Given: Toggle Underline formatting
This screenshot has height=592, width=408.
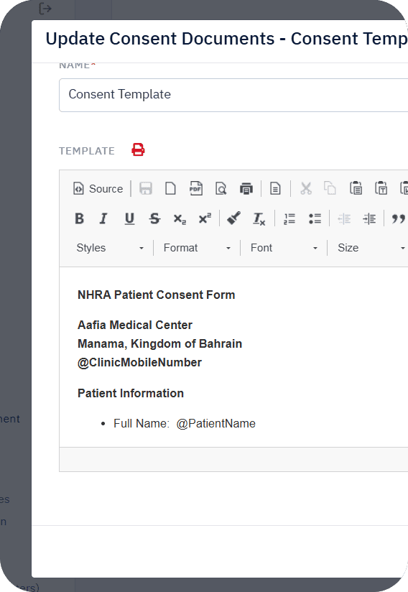Looking at the screenshot, I should [x=129, y=218].
